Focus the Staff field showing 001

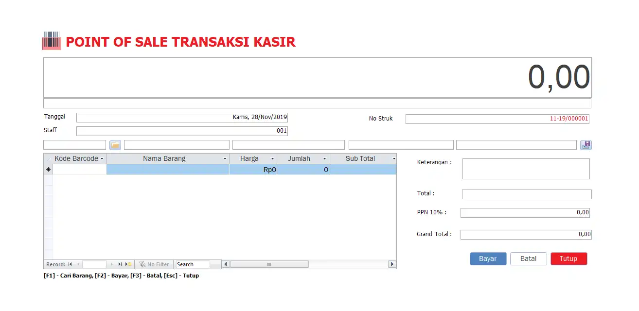tap(182, 131)
